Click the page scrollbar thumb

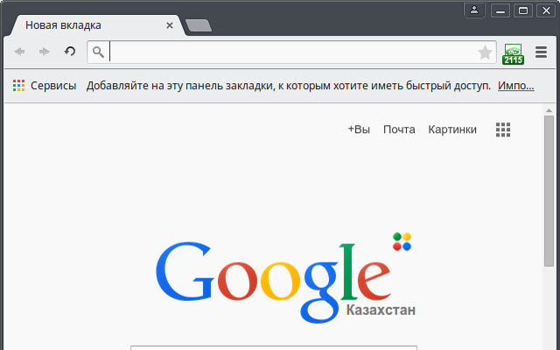549,191
